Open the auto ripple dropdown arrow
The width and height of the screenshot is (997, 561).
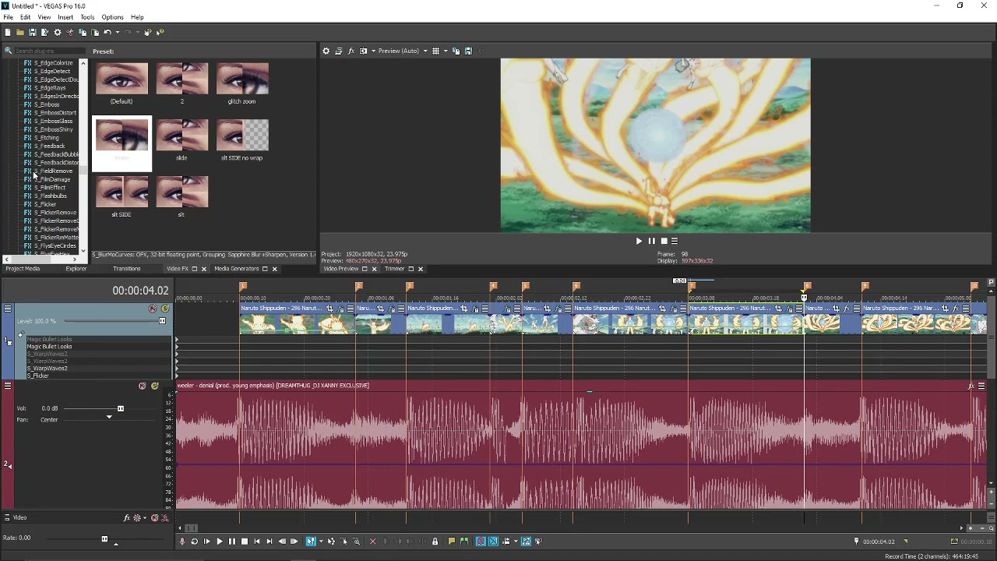516,542
